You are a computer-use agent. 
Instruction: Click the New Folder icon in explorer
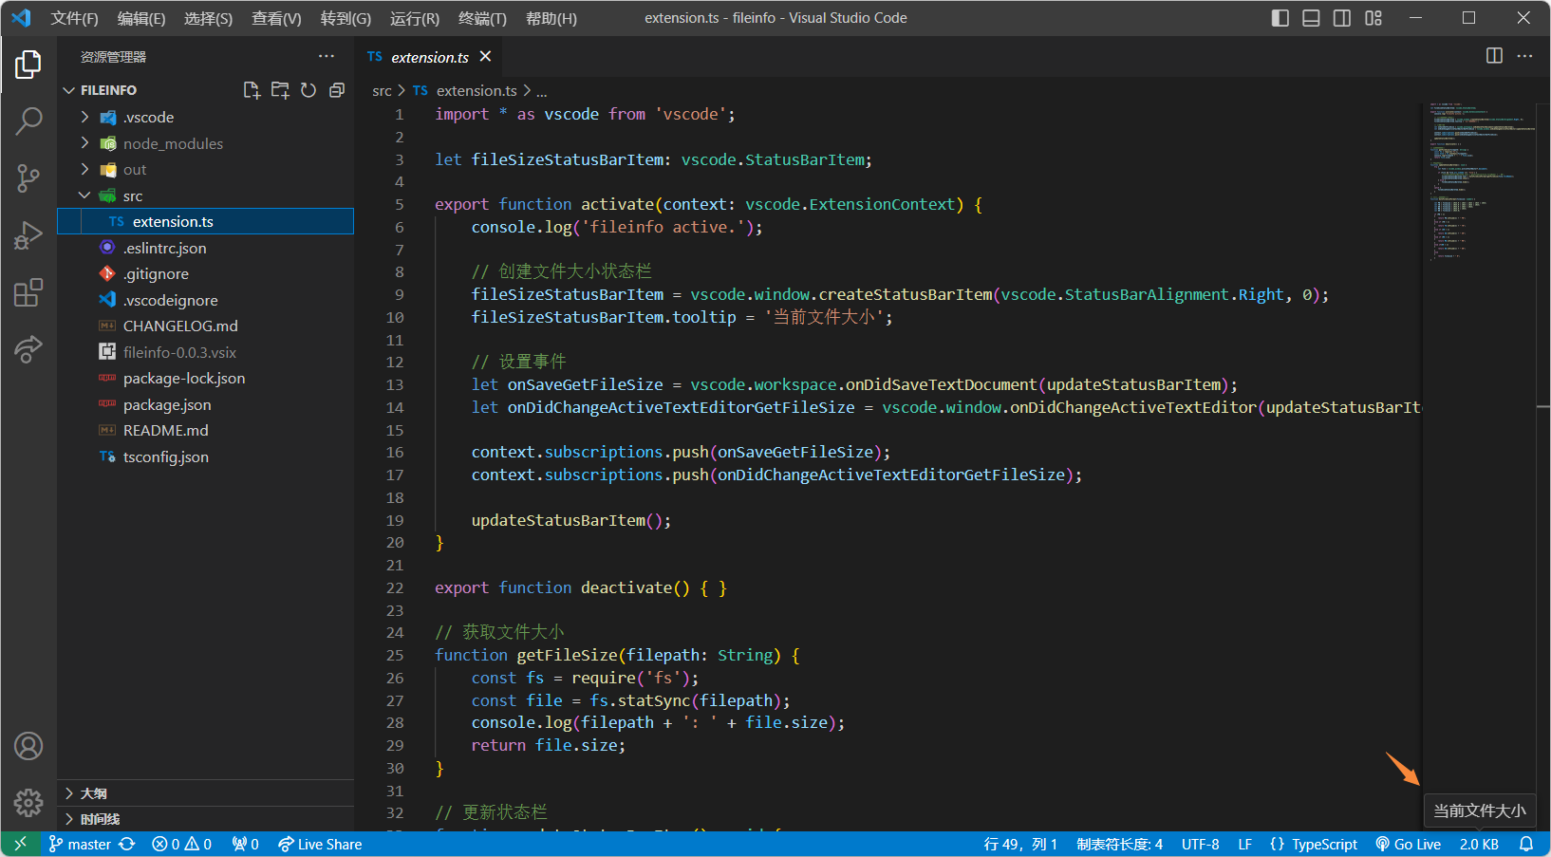[x=280, y=90]
